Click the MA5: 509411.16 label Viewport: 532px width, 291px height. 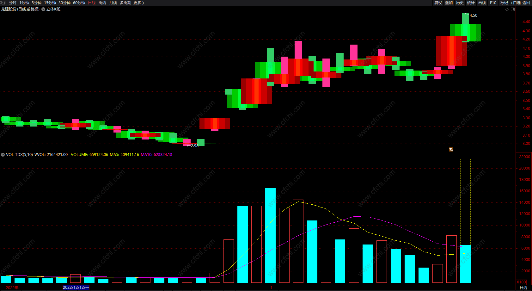pos(124,155)
